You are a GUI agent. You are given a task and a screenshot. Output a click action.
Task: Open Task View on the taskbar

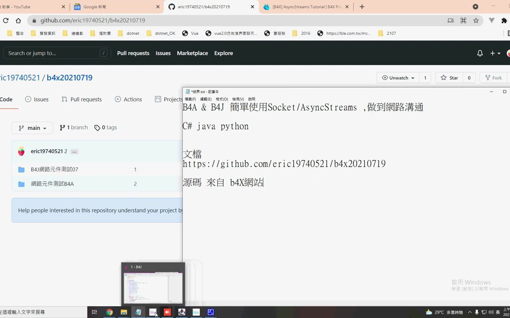pyautogui.click(x=94, y=312)
